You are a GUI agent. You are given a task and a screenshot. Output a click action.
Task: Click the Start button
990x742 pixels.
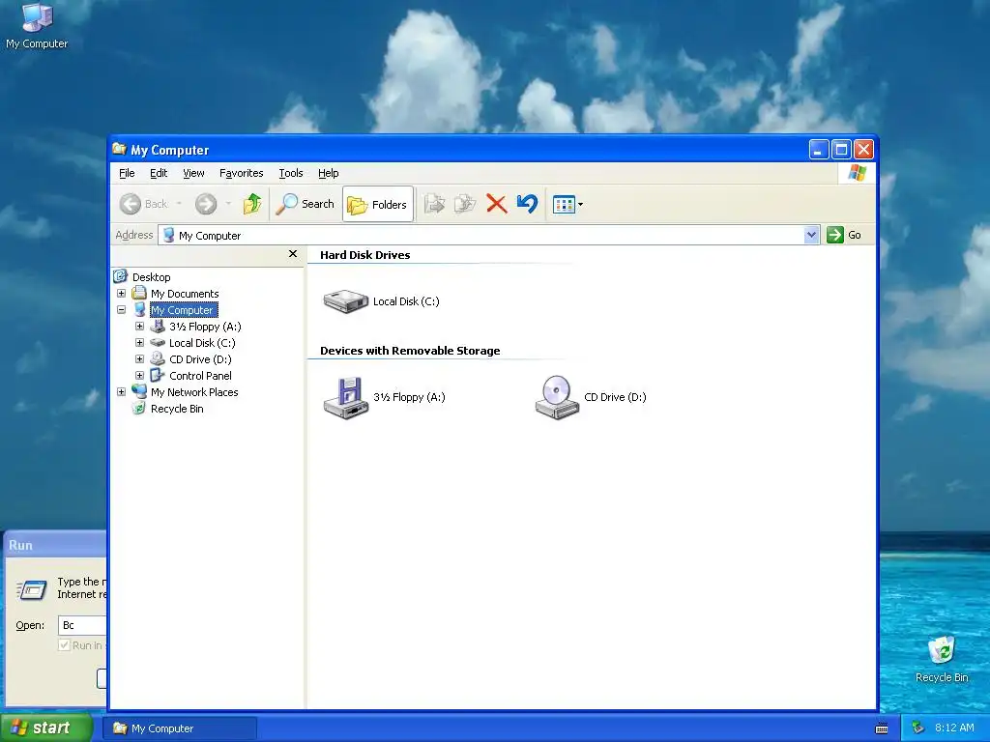click(x=46, y=728)
